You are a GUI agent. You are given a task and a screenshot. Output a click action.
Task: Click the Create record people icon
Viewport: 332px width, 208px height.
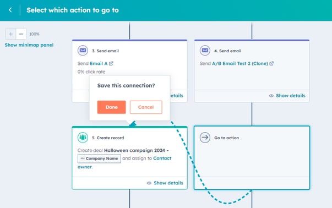(83, 138)
